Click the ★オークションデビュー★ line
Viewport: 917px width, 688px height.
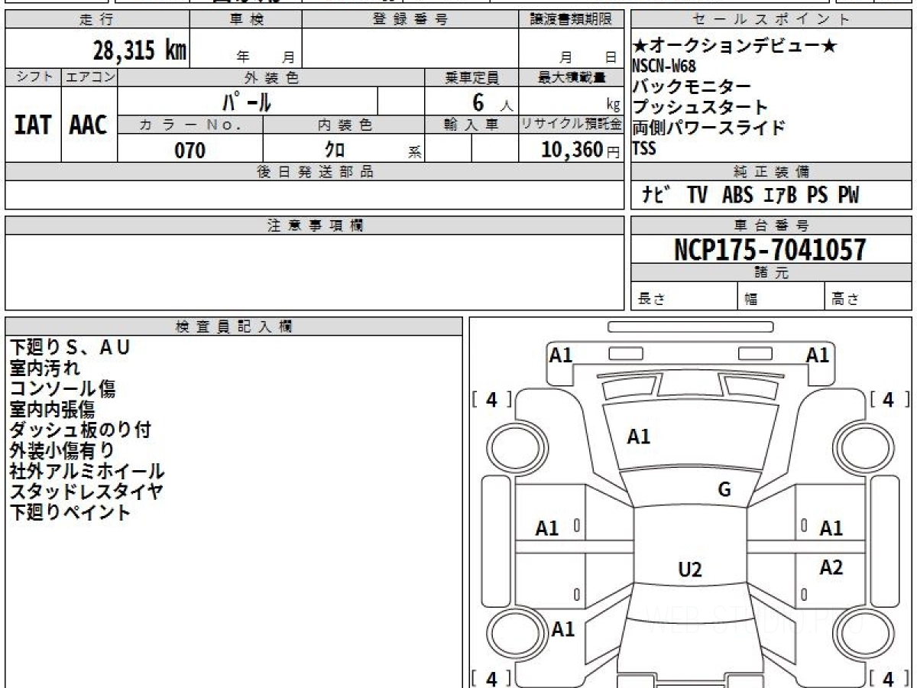coord(734,46)
